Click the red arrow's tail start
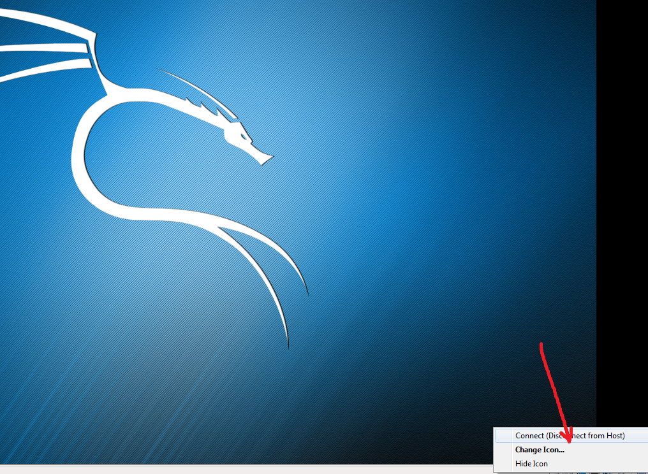Image resolution: width=648 pixels, height=474 pixels. click(x=541, y=345)
